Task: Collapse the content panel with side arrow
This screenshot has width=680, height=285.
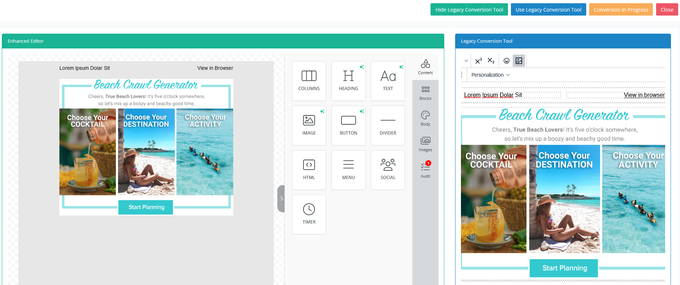Action: click(281, 199)
